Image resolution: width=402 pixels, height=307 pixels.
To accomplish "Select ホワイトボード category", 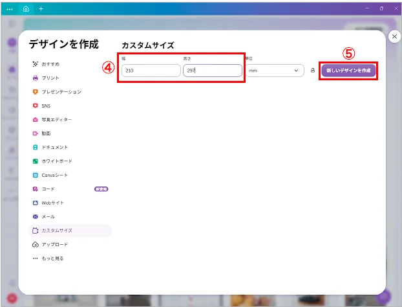I will tap(57, 161).
